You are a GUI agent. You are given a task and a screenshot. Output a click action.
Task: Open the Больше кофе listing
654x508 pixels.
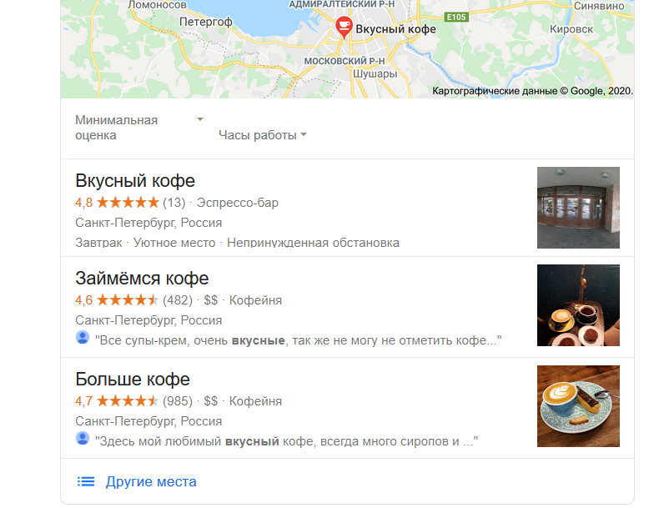coord(133,380)
